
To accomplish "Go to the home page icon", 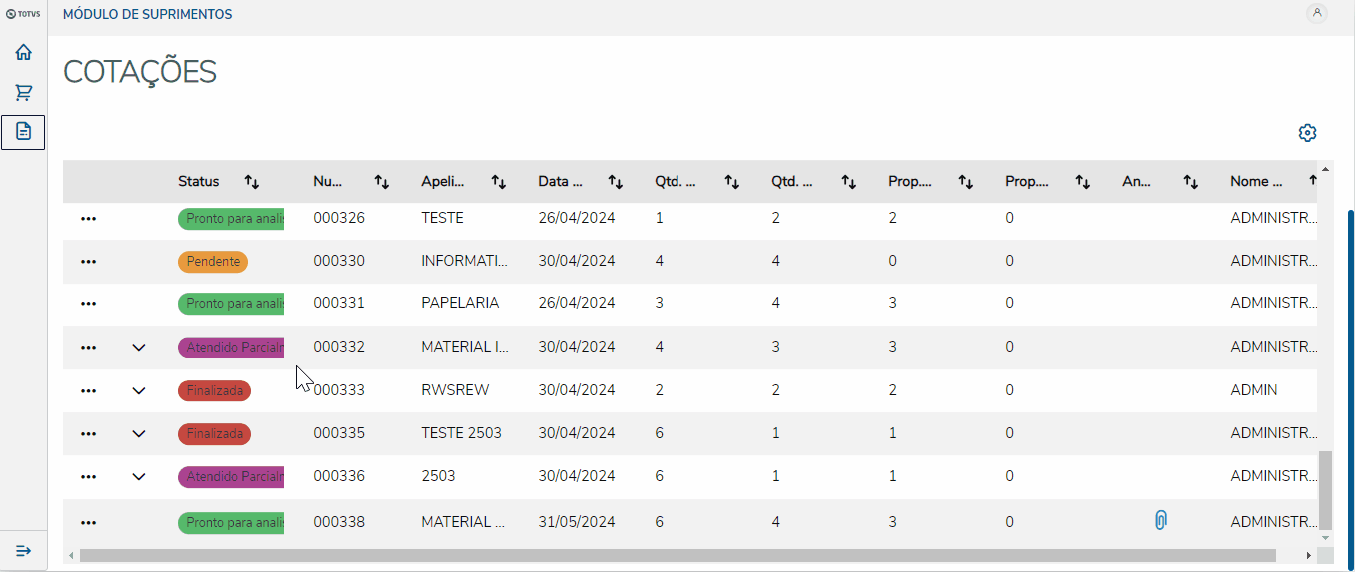I will pyautogui.click(x=23, y=52).
